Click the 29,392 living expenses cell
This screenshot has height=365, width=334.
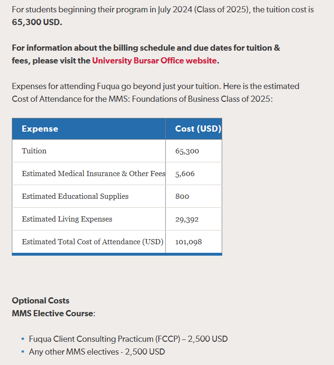(x=187, y=219)
